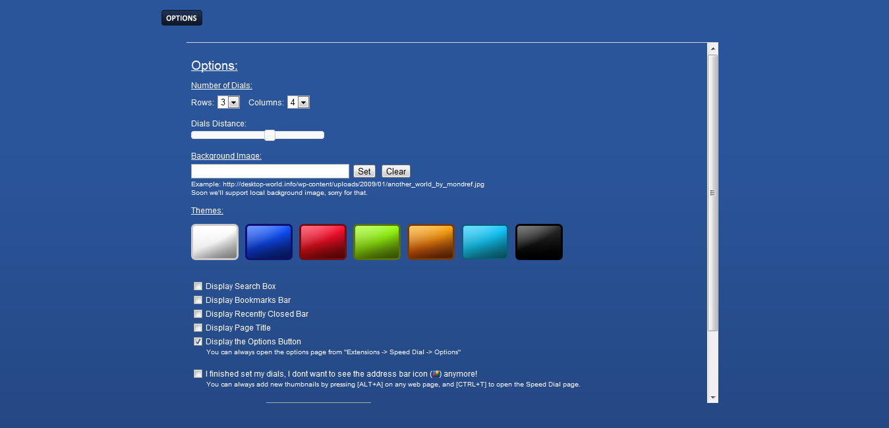Click the Clear background button

click(x=396, y=171)
